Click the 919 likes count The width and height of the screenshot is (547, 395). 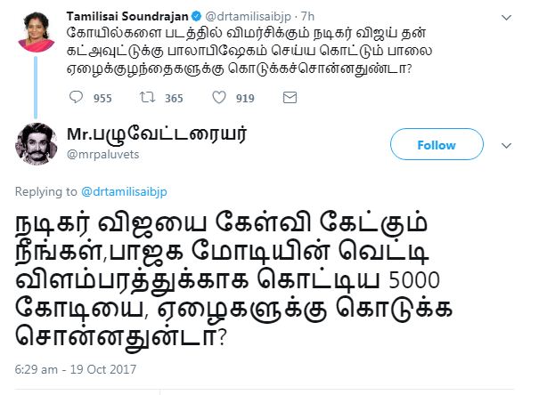[x=245, y=98]
